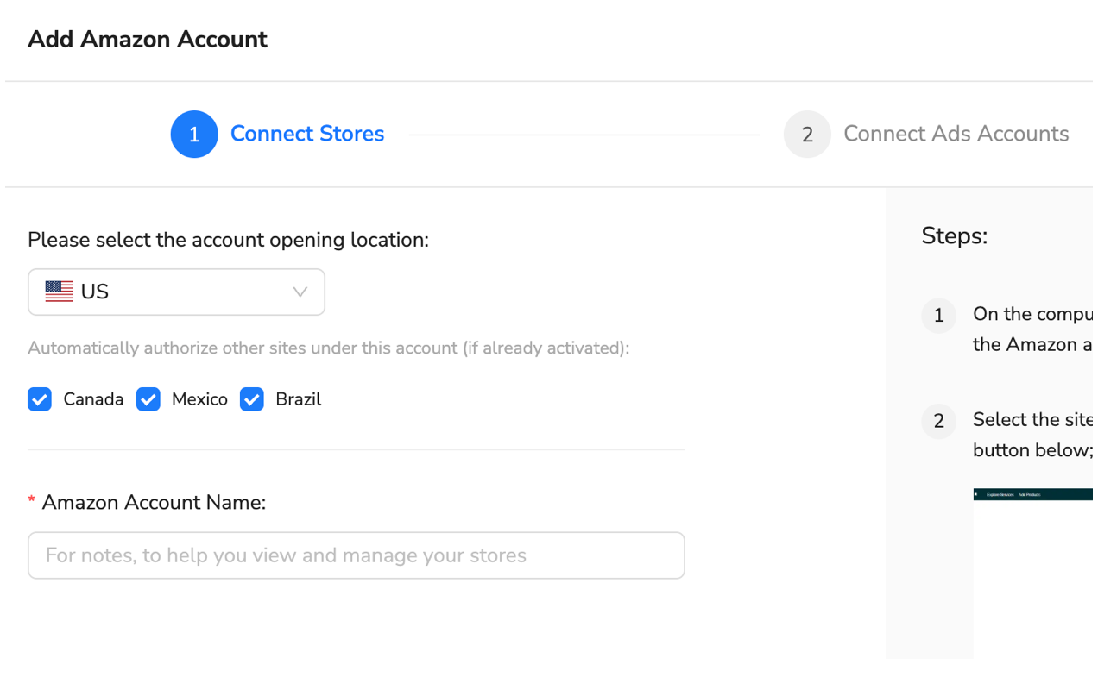Select the Connect Stores step label

point(307,134)
